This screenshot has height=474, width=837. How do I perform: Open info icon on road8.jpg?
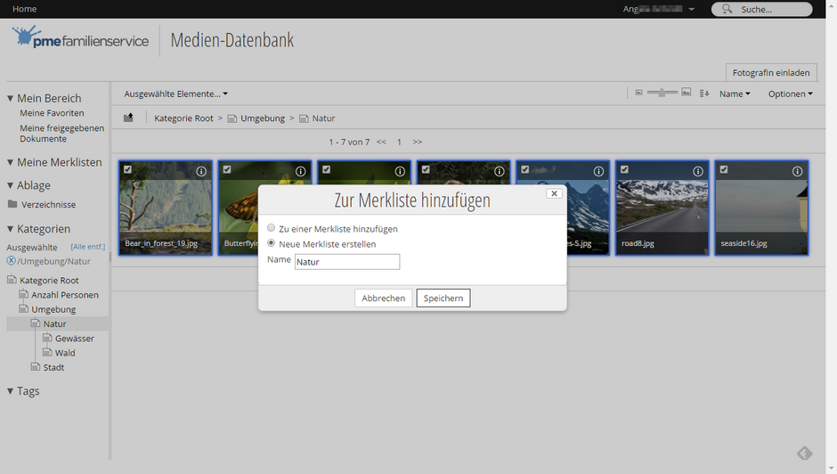698,171
